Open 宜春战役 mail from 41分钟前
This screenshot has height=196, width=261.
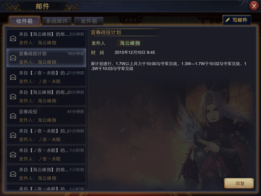click(46, 116)
